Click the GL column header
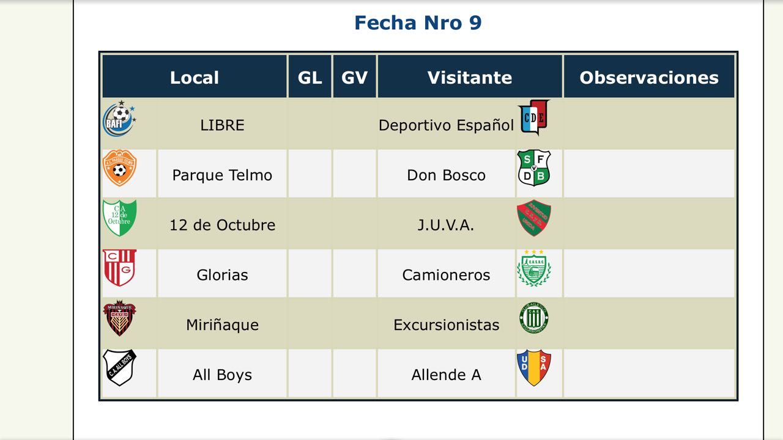 coord(310,78)
